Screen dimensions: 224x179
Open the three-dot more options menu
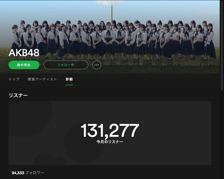(x=97, y=65)
